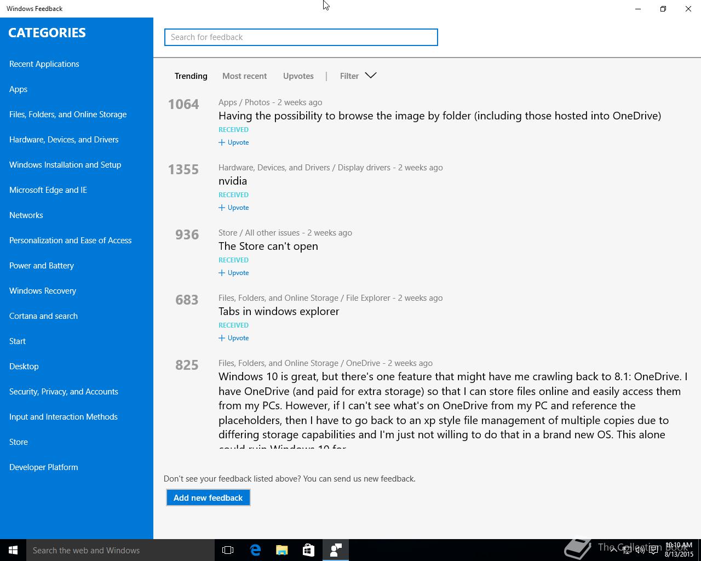Upvote the nvidia feedback
701x561 pixels.
click(234, 208)
